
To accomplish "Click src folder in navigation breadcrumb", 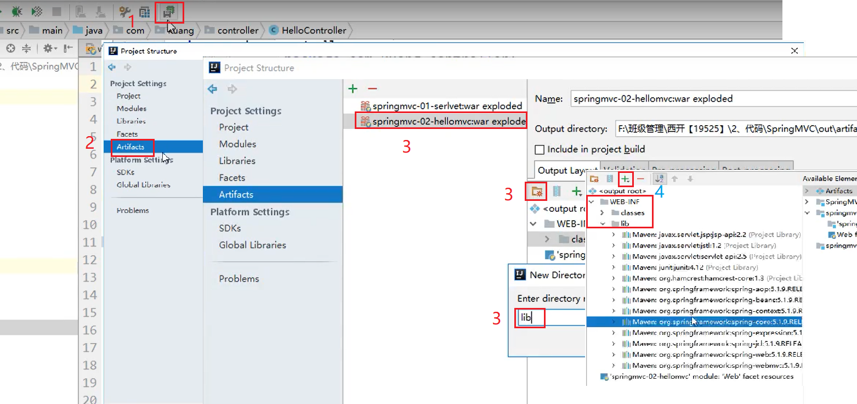I will coord(12,31).
